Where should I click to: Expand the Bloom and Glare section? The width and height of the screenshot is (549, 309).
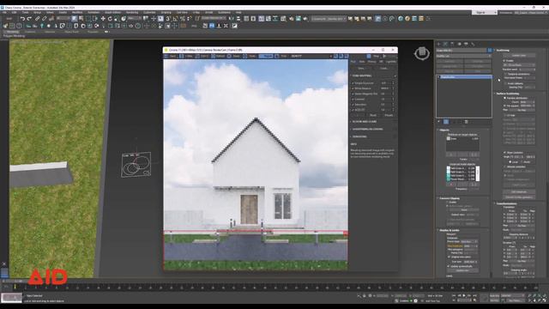tap(364, 122)
